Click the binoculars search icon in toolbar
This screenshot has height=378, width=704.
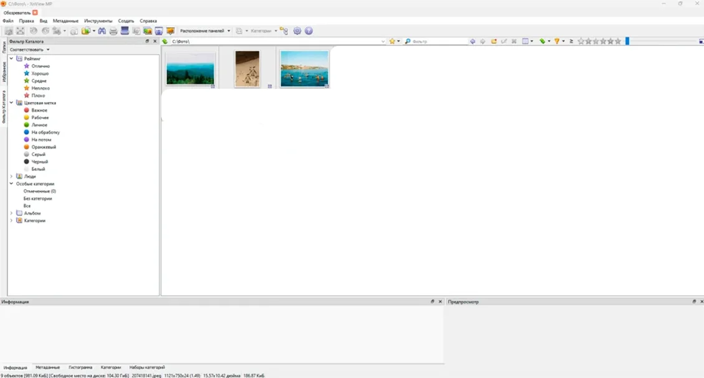102,31
